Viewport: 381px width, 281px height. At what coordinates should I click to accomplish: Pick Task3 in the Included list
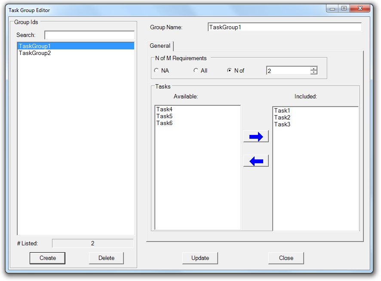tap(282, 124)
